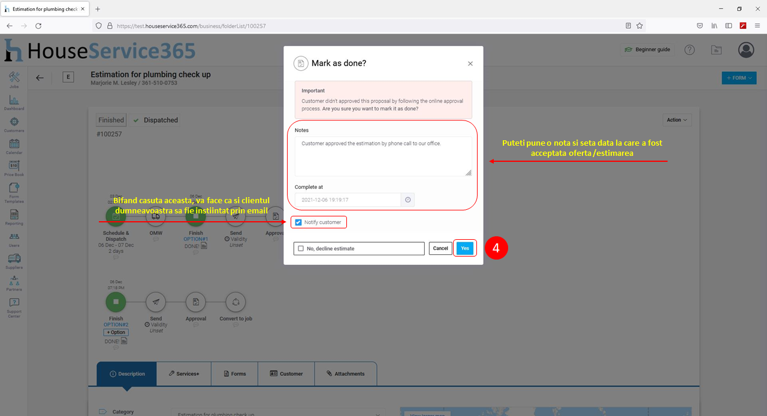Click the Schedule & Dispatch step circle
This screenshot has height=416, width=767.
116,216
